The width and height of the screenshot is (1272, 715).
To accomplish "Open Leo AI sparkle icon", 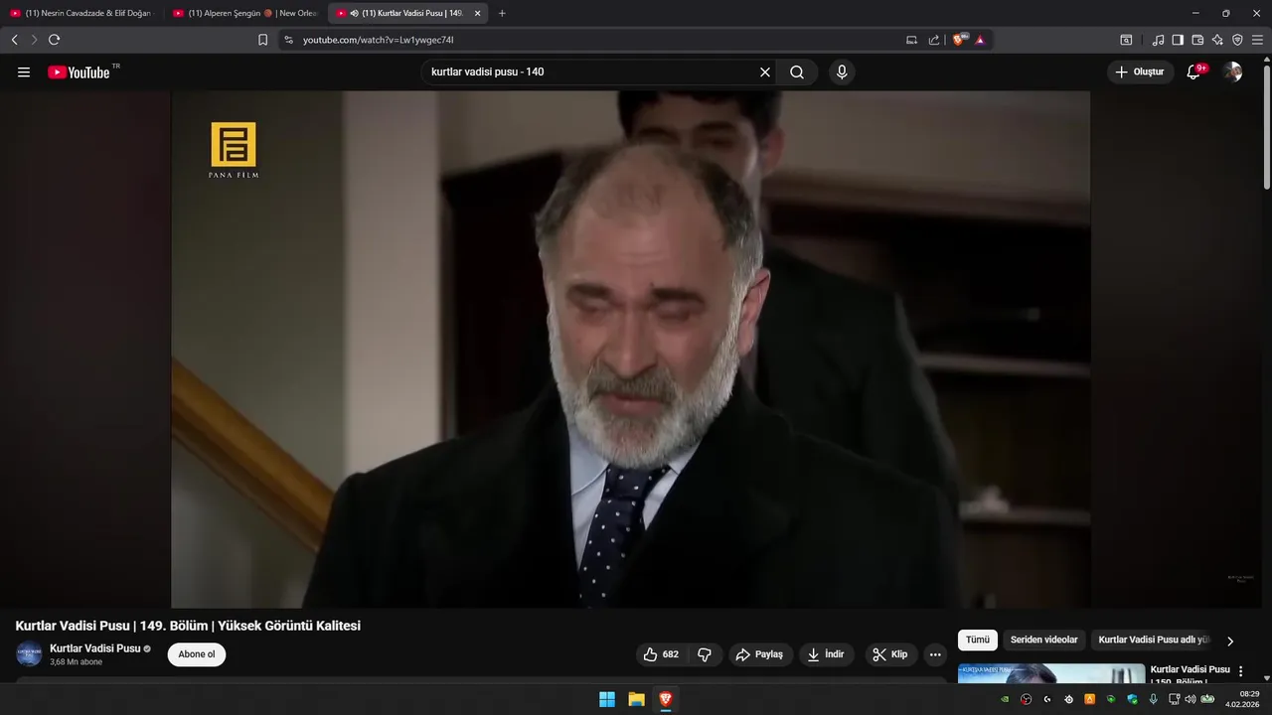I will pyautogui.click(x=1217, y=40).
